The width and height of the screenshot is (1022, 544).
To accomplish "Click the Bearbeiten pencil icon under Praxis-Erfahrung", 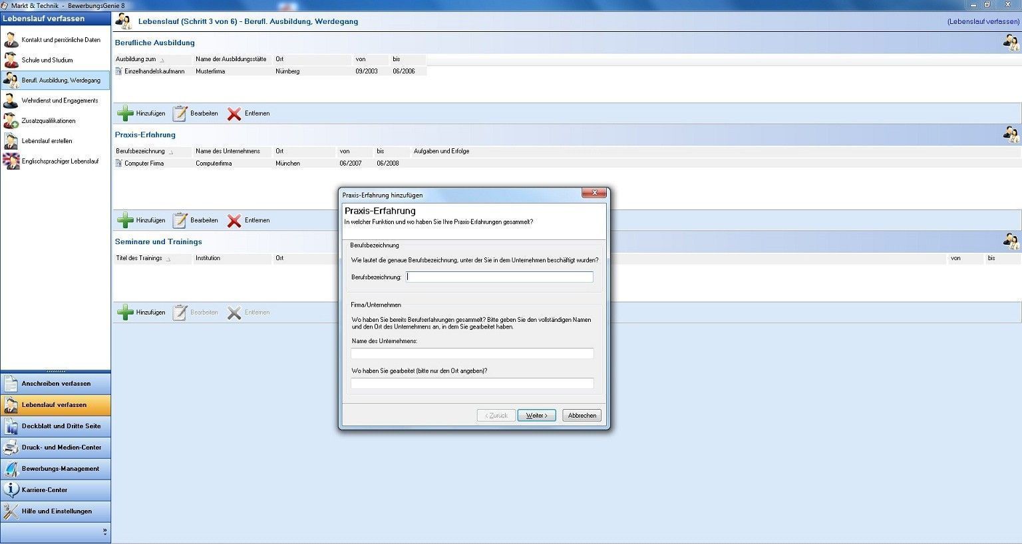I will 180,220.
